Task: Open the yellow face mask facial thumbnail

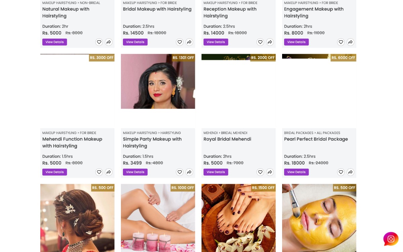Action: coord(319,218)
